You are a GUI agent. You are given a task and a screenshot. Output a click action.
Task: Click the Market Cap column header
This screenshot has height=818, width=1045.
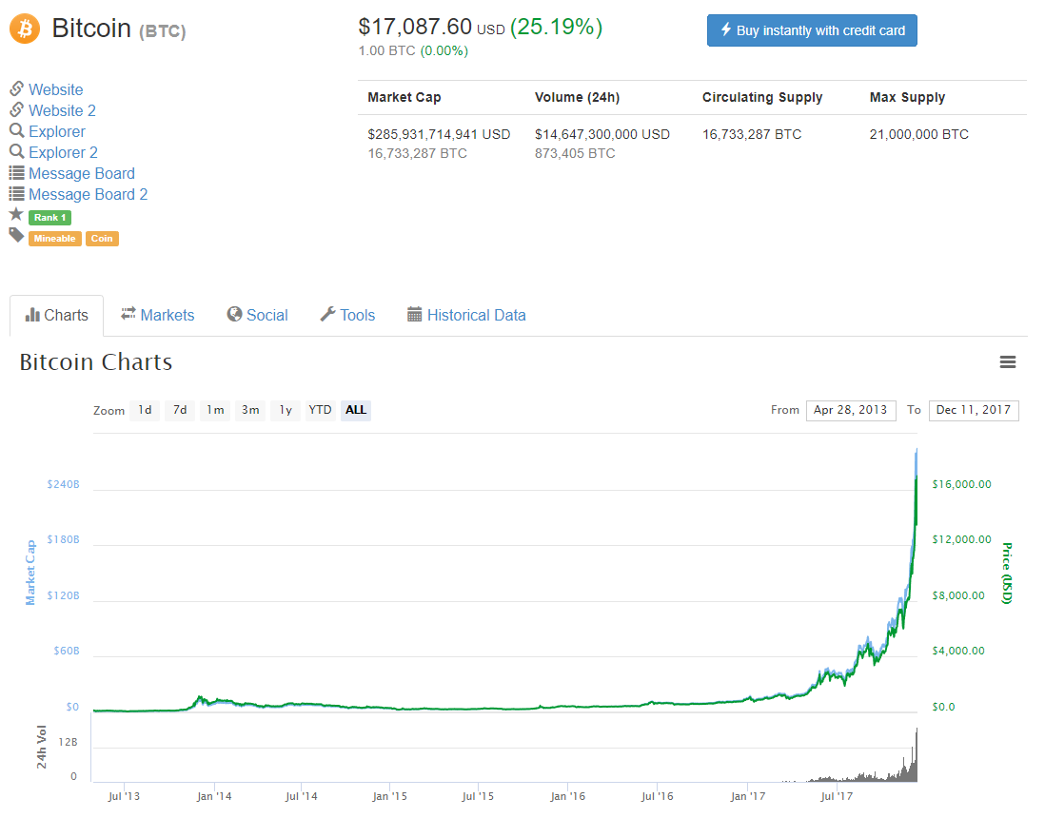pyautogui.click(x=404, y=97)
